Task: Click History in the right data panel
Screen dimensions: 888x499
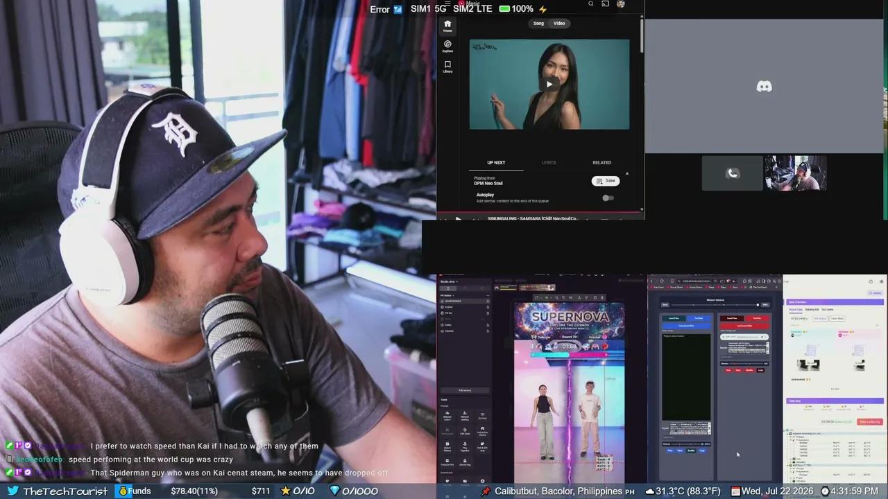Action: (875, 293)
